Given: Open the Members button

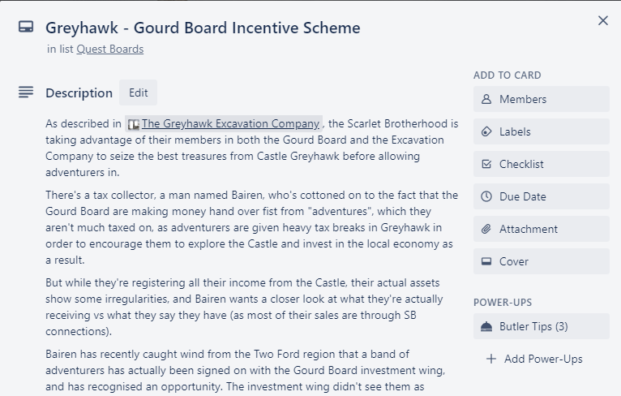Looking at the screenshot, I should click(541, 99).
